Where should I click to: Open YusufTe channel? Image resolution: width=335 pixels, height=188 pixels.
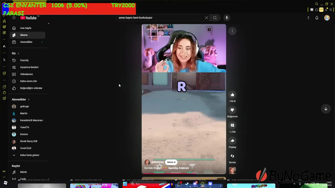[x=27, y=127]
